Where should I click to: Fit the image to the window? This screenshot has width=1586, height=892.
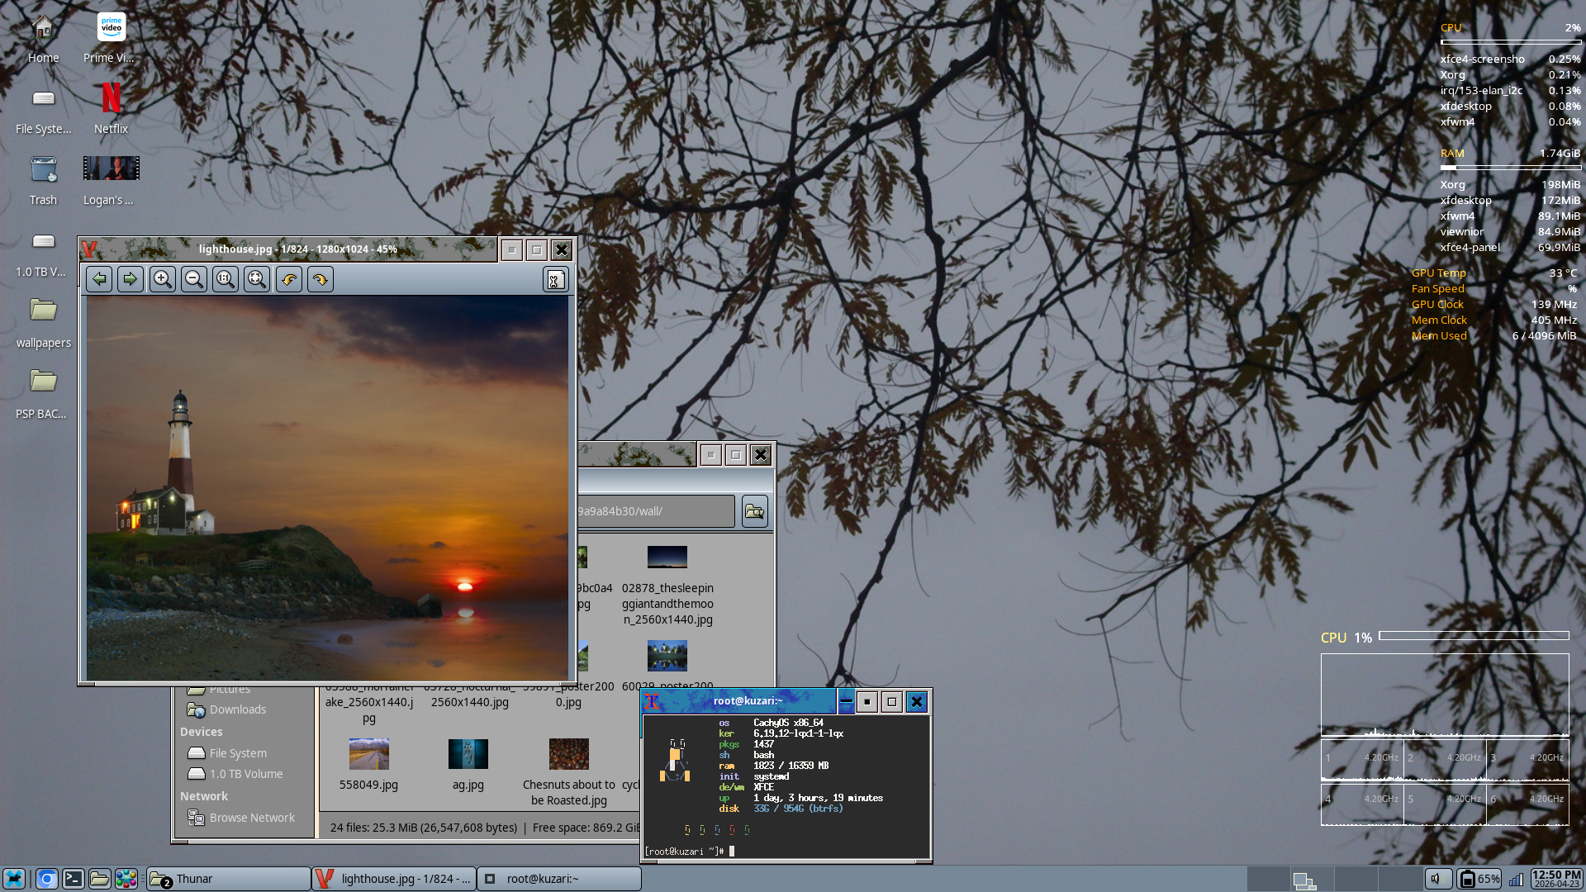257,279
